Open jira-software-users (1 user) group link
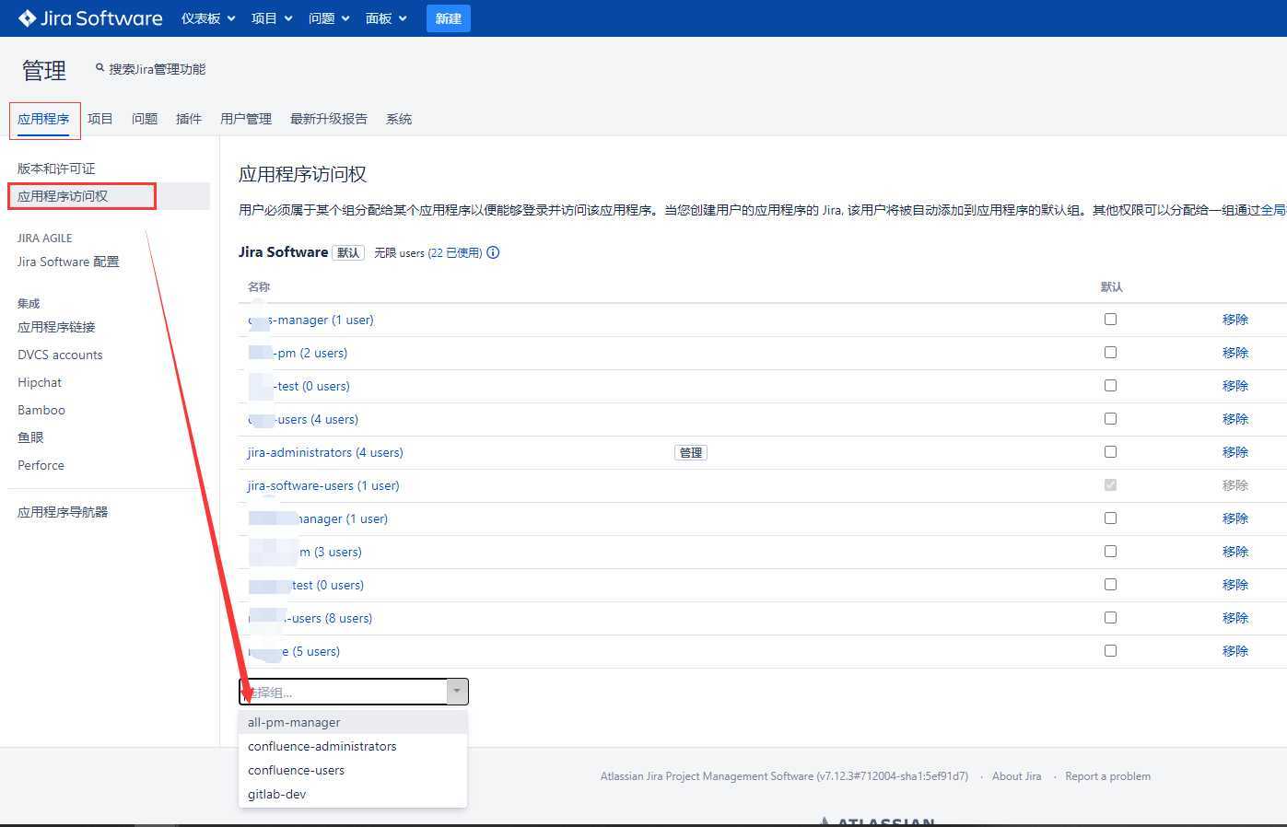The width and height of the screenshot is (1287, 827). [323, 485]
